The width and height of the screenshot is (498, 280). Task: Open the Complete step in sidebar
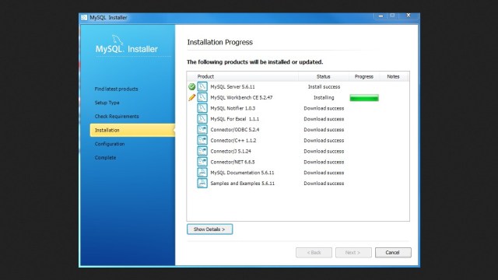105,158
